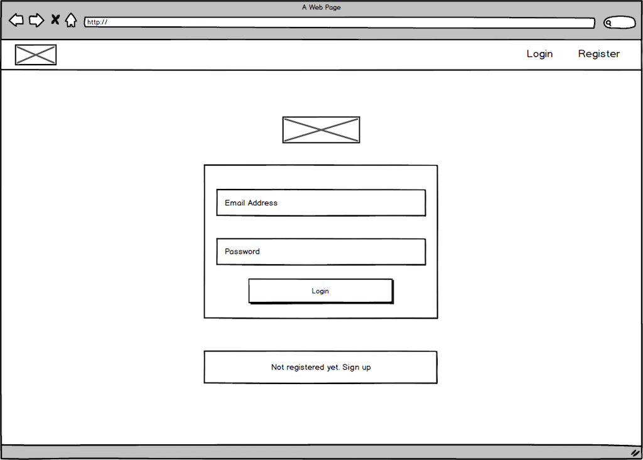Click the home icon in the toolbar
The image size is (643, 460).
(x=72, y=19)
